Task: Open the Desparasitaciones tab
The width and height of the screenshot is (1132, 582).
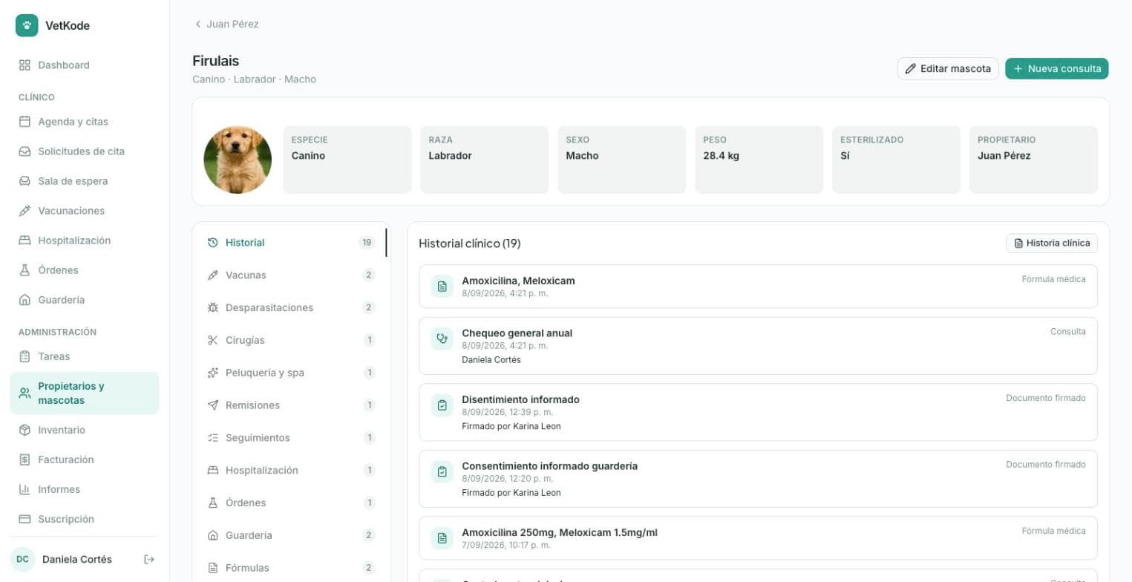Action: tap(291, 308)
